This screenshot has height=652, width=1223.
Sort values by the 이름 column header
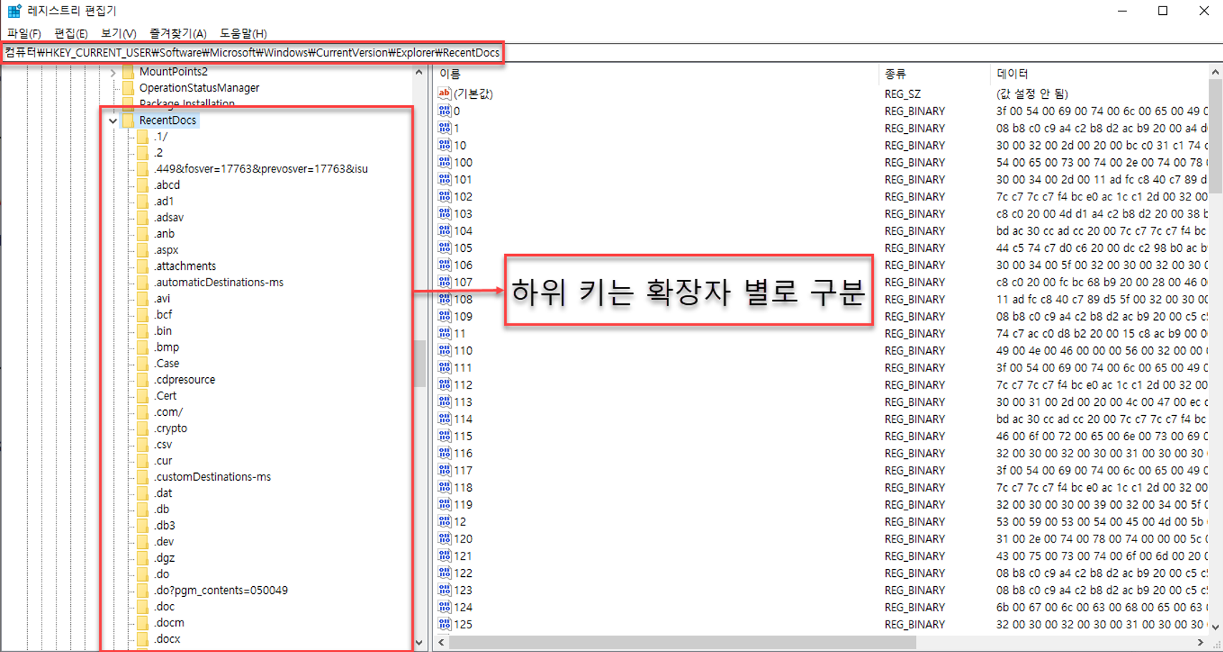coord(450,74)
